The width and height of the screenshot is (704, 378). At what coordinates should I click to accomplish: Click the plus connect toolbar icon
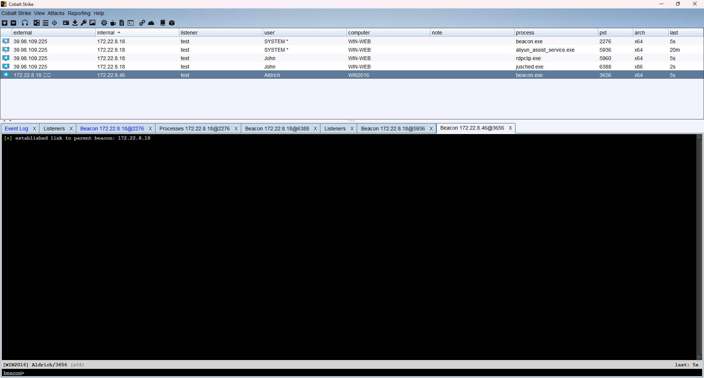(x=5, y=23)
